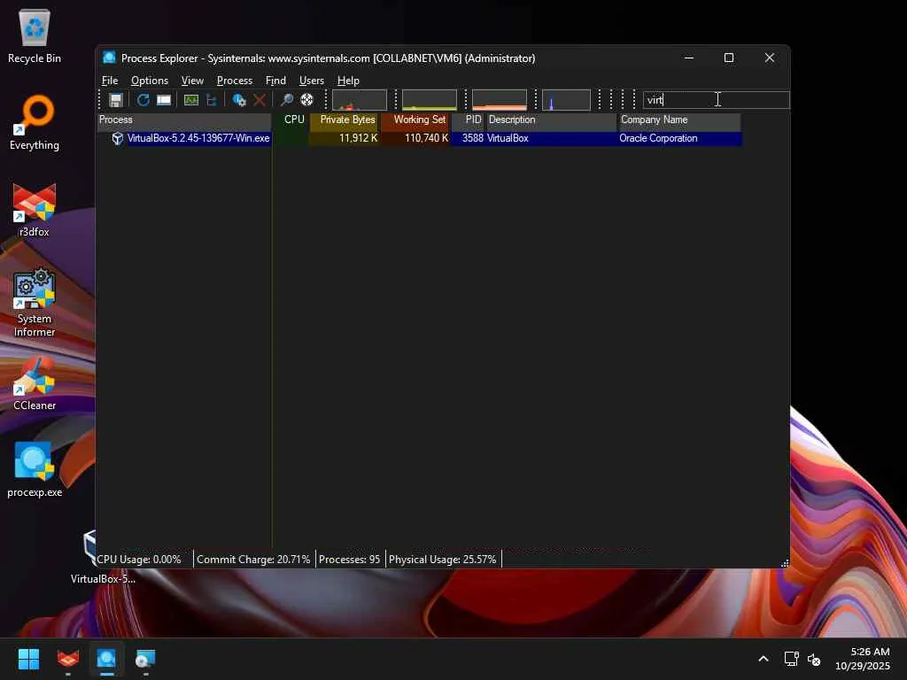The image size is (907, 680).
Task: Click the window resize grip corner
Action: [785, 563]
